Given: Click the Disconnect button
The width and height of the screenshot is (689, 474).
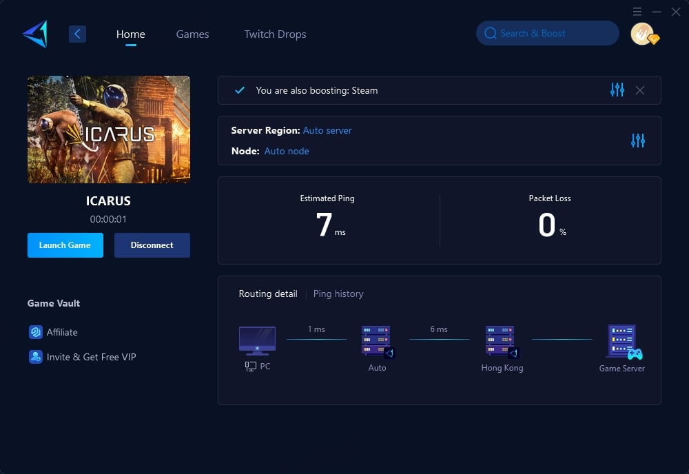Looking at the screenshot, I should point(152,245).
